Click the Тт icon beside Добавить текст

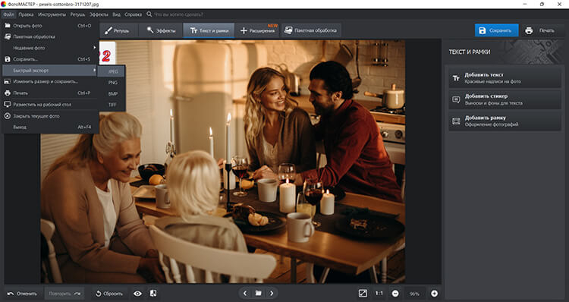(x=456, y=78)
